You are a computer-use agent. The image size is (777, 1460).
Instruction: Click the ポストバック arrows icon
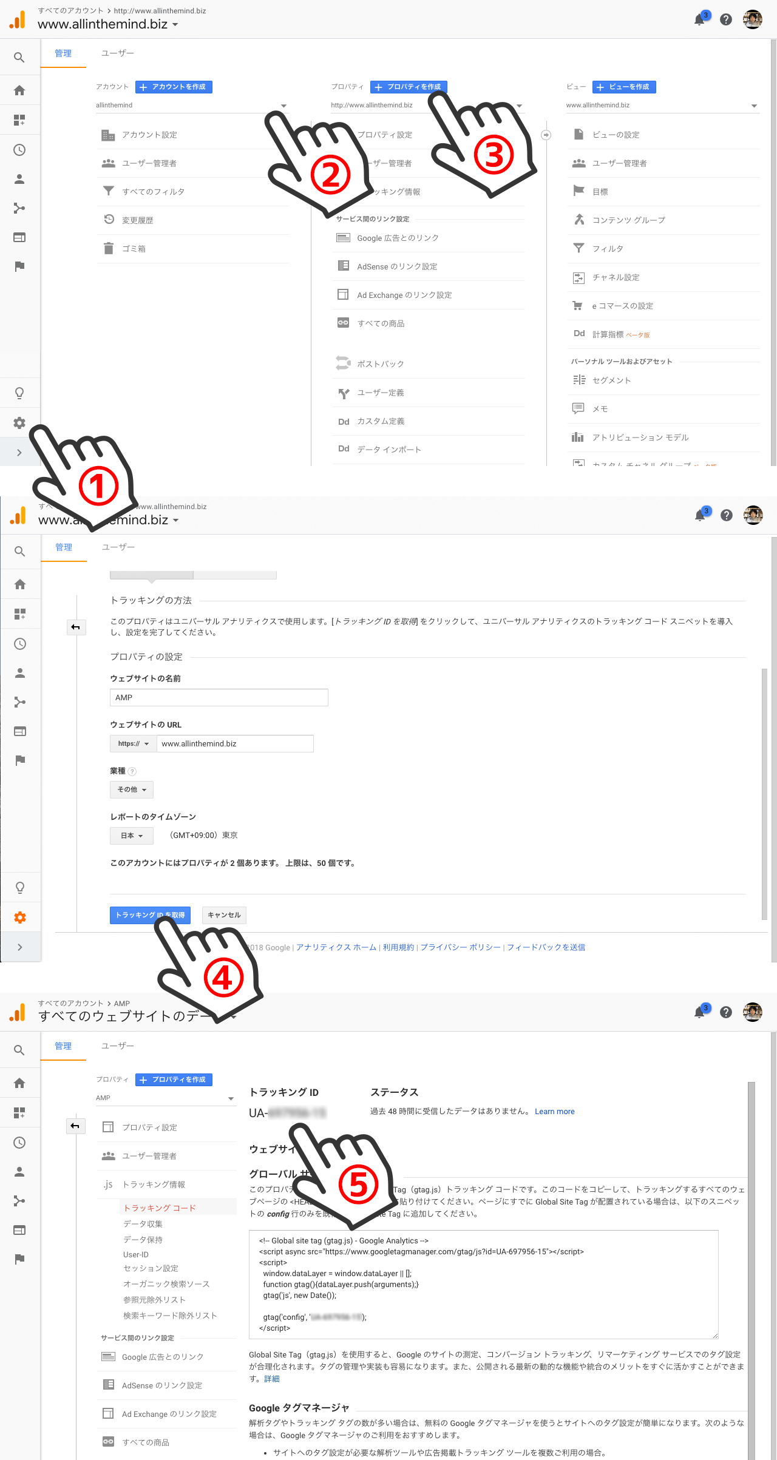[343, 363]
